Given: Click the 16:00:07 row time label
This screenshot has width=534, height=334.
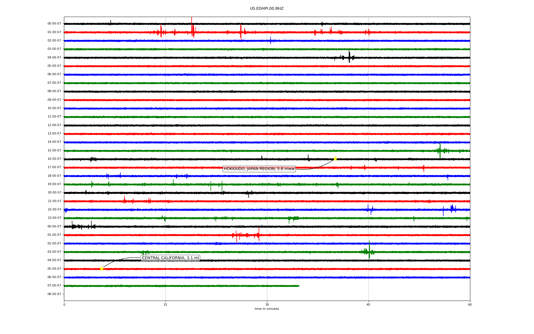Looking at the screenshot, I should point(54,159).
